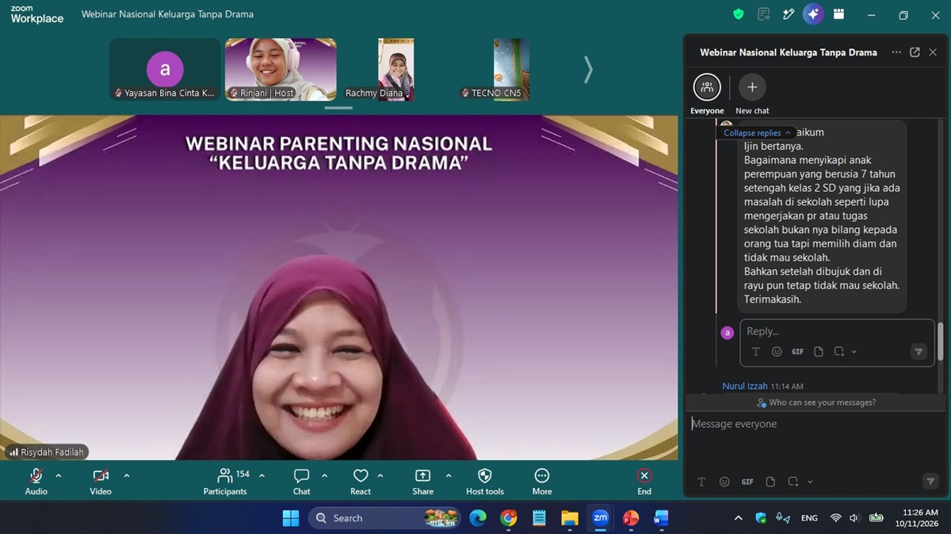Image resolution: width=951 pixels, height=534 pixels.
Task: Select TECNO CN5 participant thumbnail
Action: point(511,70)
